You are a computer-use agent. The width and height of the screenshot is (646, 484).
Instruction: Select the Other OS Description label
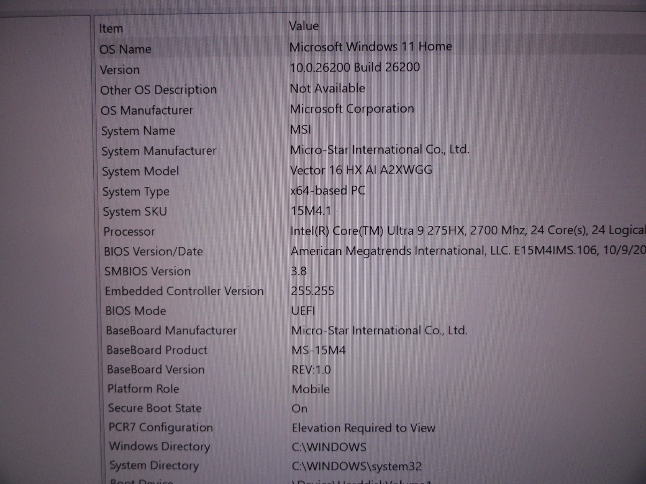(x=159, y=90)
